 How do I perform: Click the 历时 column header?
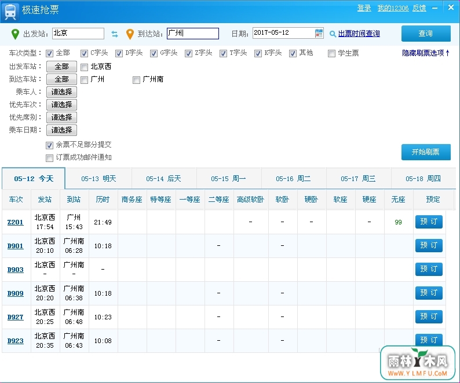click(103, 200)
